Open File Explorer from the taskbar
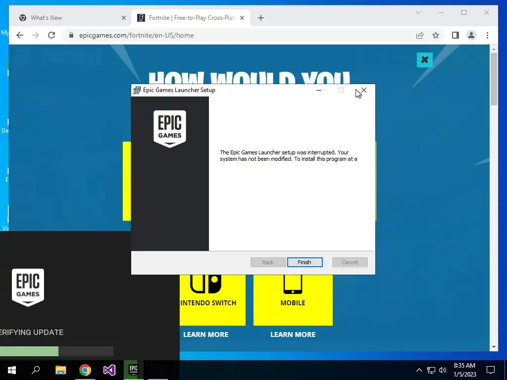The width and height of the screenshot is (507, 380). click(x=60, y=370)
